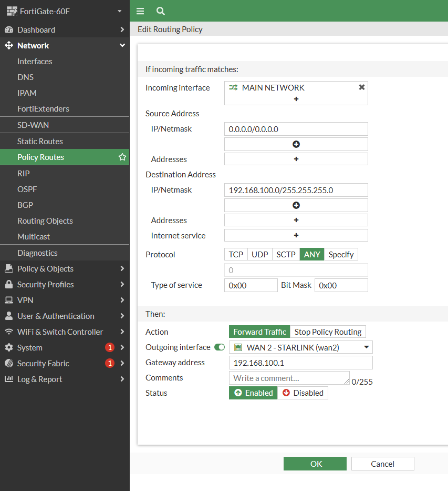Choose Stop Policy Routing action
448x491 pixels.
pyautogui.click(x=328, y=332)
